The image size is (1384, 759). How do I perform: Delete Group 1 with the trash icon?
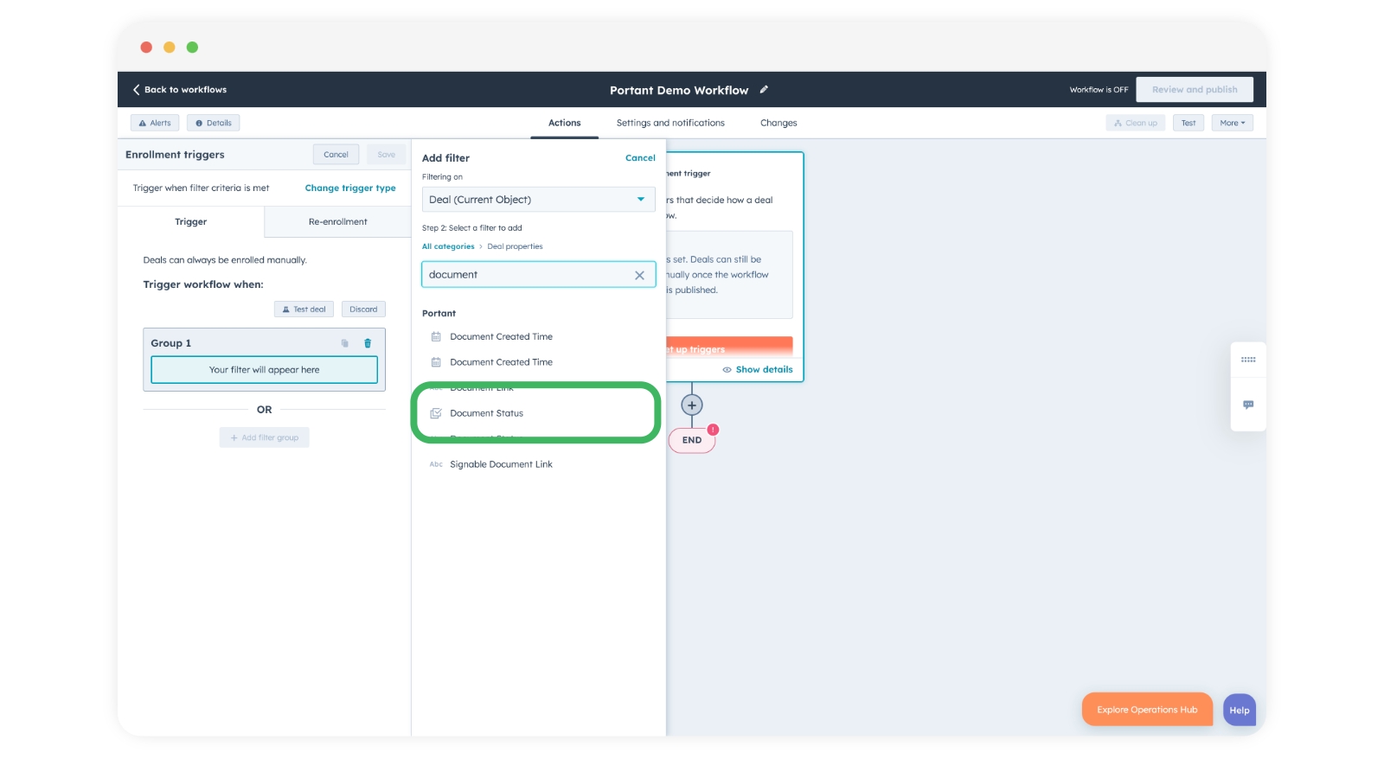368,343
